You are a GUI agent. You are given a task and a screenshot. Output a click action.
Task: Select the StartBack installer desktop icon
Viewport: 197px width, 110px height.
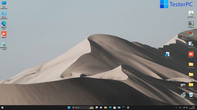click(191, 45)
